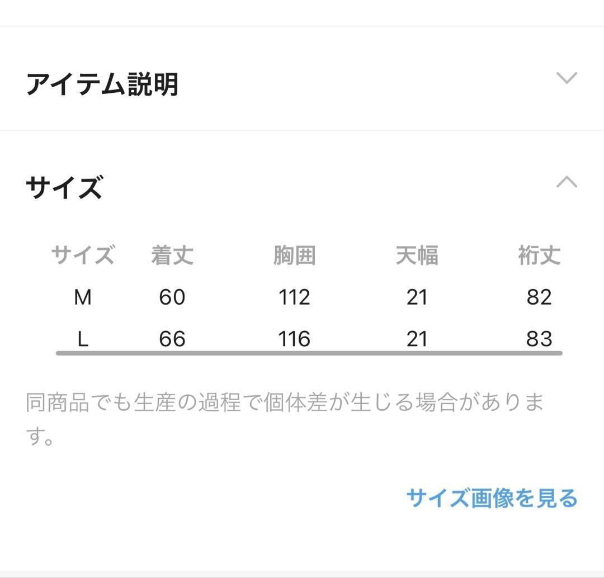Click the 60 着丈 value for M

click(172, 297)
